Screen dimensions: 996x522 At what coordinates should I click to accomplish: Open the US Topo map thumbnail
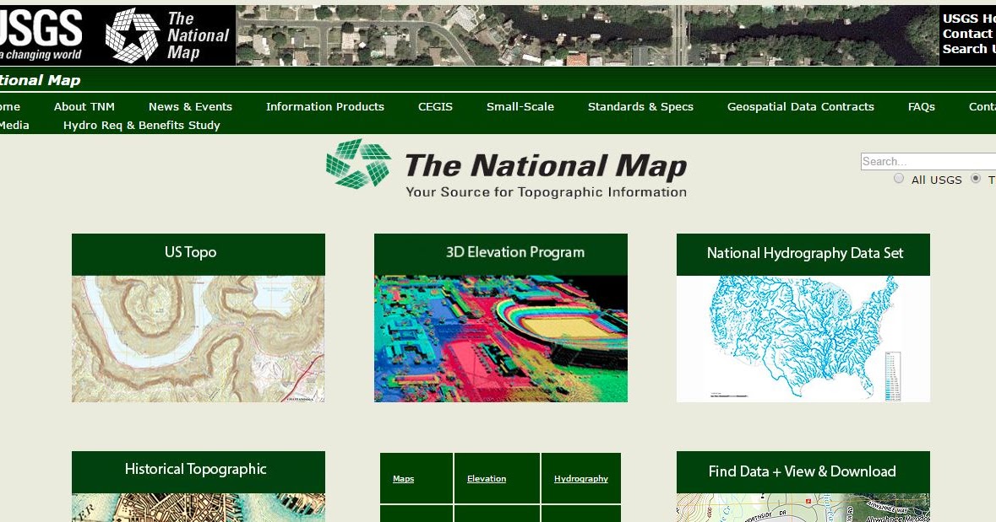point(197,338)
